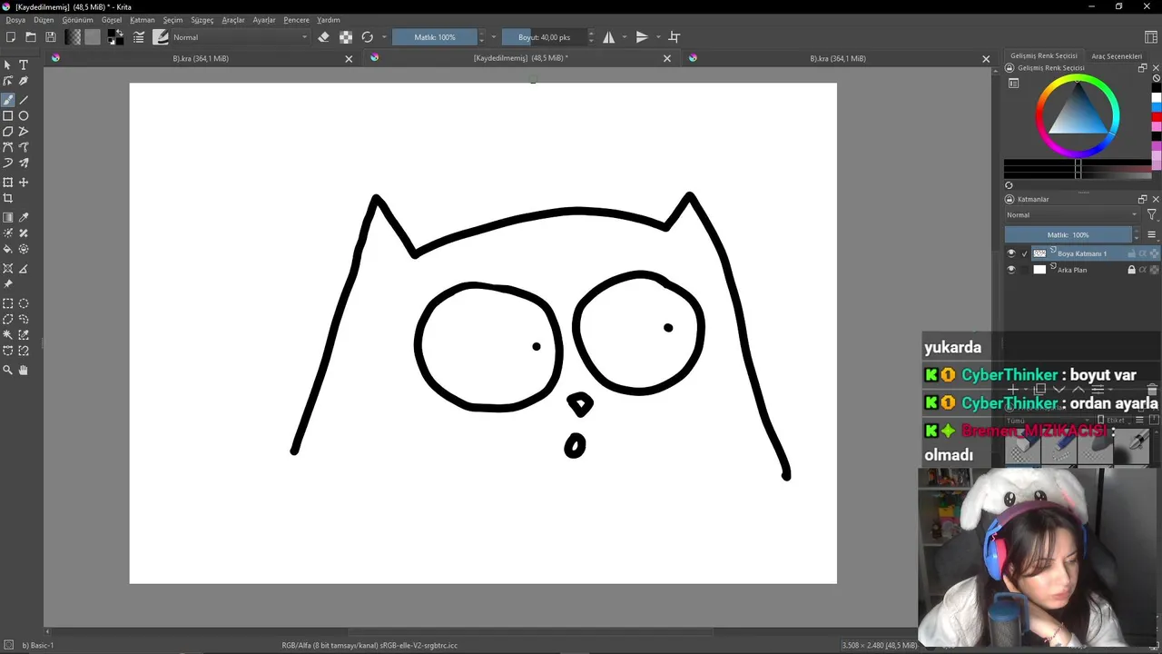Select the Transform tool
Image resolution: width=1162 pixels, height=654 pixels.
8,183
